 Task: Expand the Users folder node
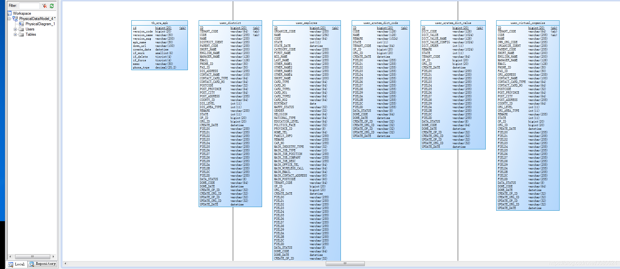(15, 29)
